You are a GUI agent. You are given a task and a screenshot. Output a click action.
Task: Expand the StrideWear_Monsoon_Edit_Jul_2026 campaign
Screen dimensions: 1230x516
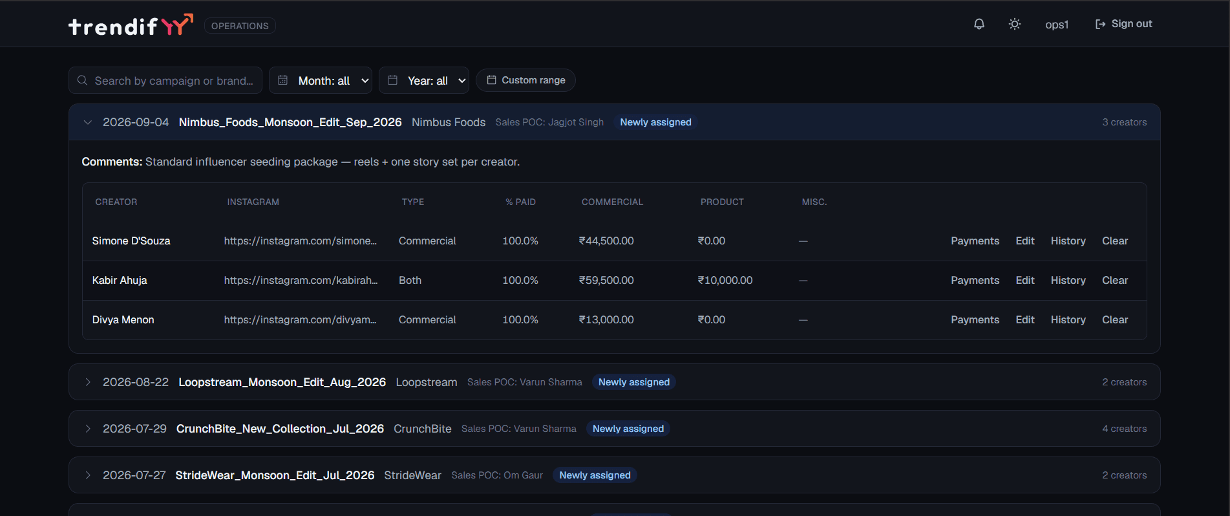pyautogui.click(x=88, y=475)
